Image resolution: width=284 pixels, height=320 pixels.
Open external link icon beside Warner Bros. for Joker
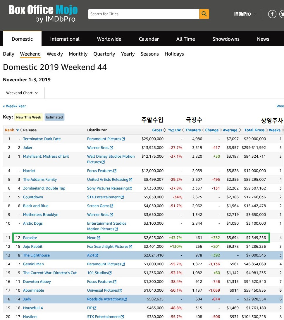(111, 148)
